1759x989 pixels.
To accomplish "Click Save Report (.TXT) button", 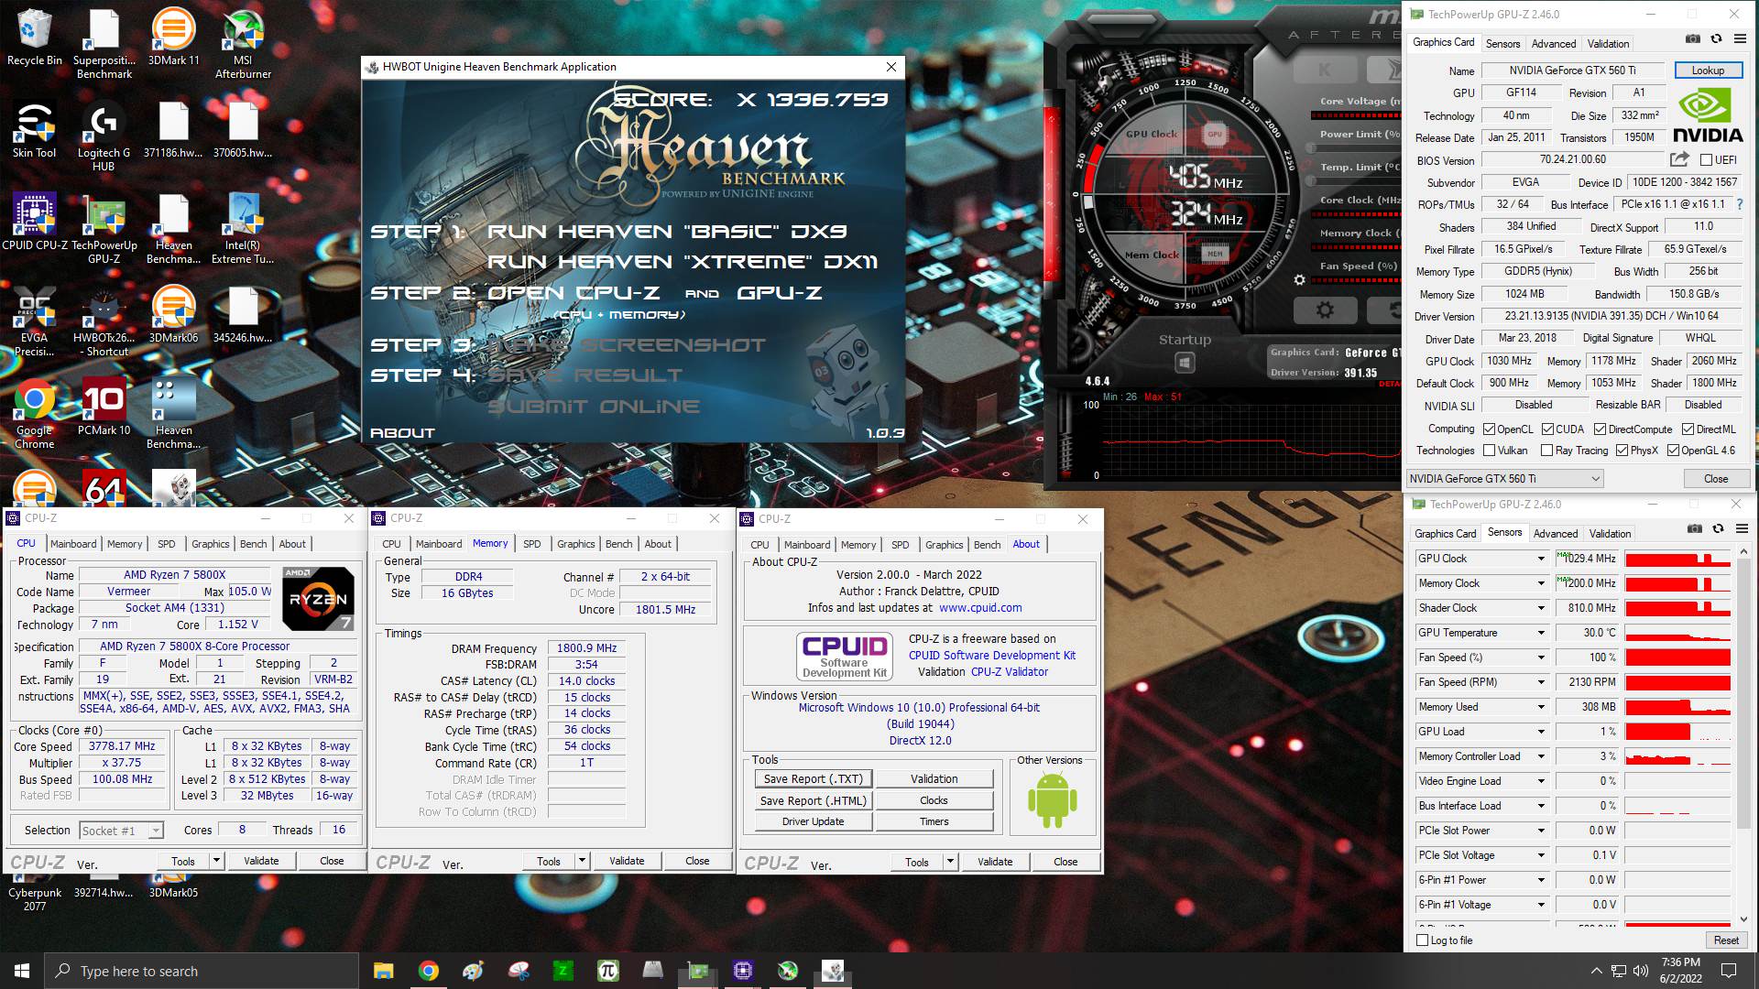I will 814,779.
